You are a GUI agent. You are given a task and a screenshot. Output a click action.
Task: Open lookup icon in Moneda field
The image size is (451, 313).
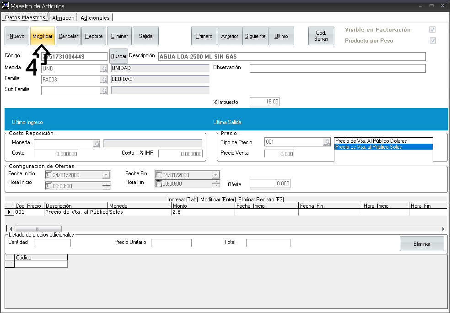(x=97, y=143)
